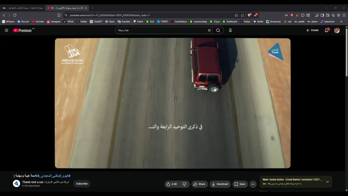Open the hashtag link in video title
This screenshot has height=196, width=348.
click(x=53, y=176)
